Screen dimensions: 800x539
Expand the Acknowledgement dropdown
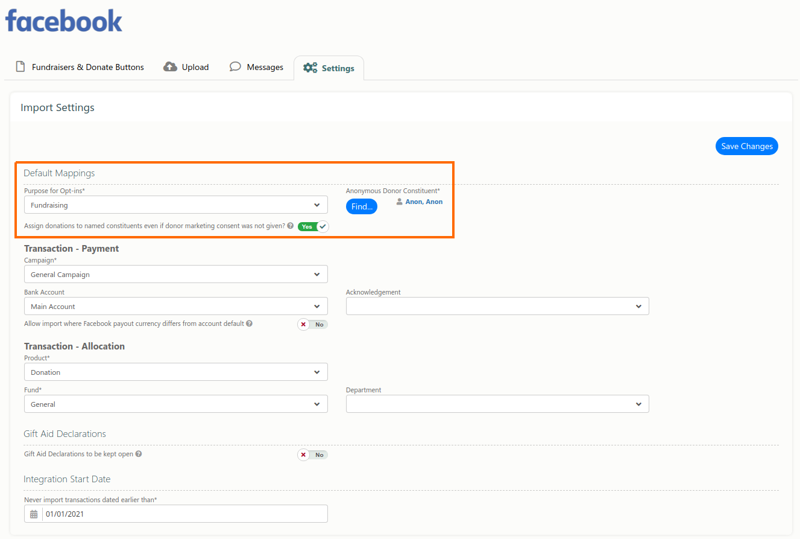click(x=497, y=306)
